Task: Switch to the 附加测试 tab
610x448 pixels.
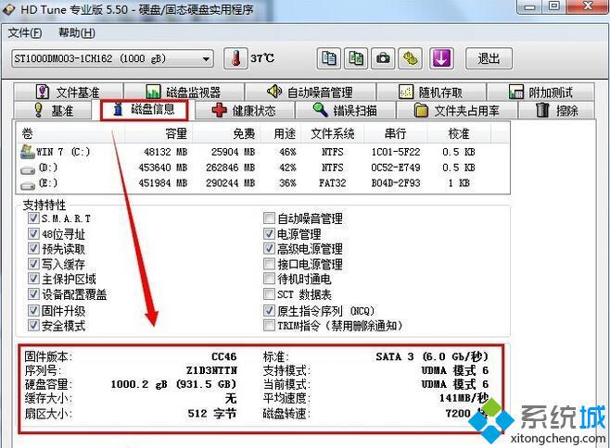Action: pyautogui.click(x=540, y=92)
